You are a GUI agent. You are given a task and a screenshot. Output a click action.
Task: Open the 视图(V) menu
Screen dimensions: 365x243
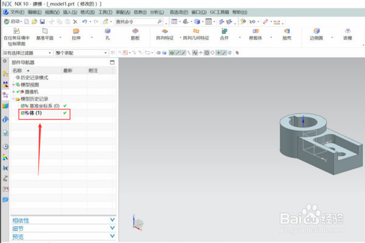52,12
